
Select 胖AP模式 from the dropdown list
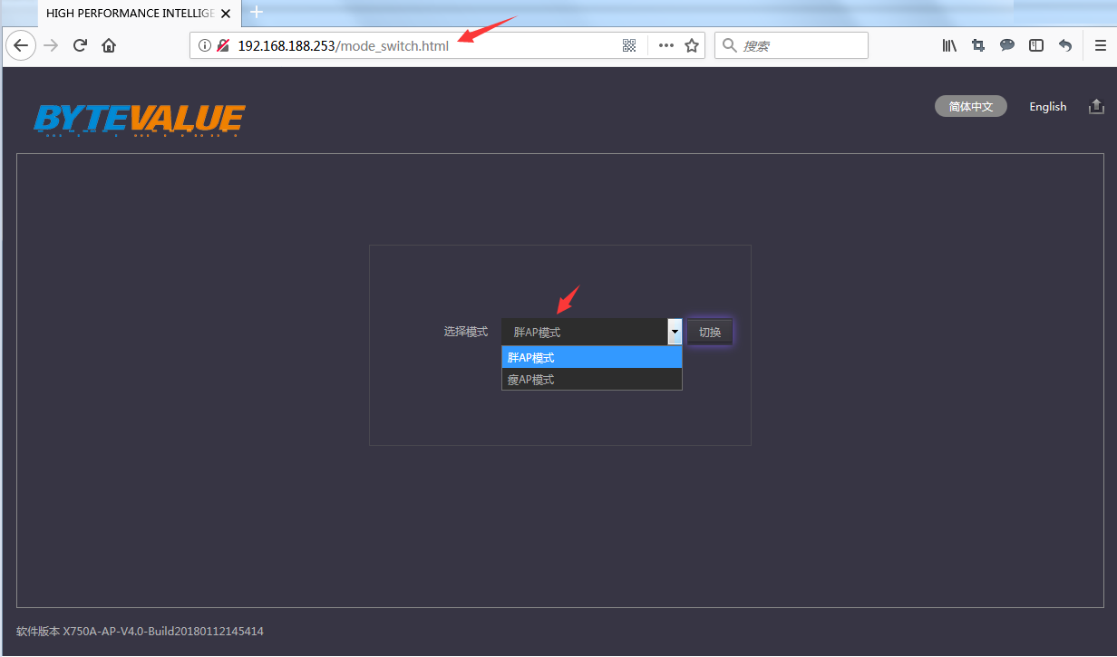pos(591,357)
